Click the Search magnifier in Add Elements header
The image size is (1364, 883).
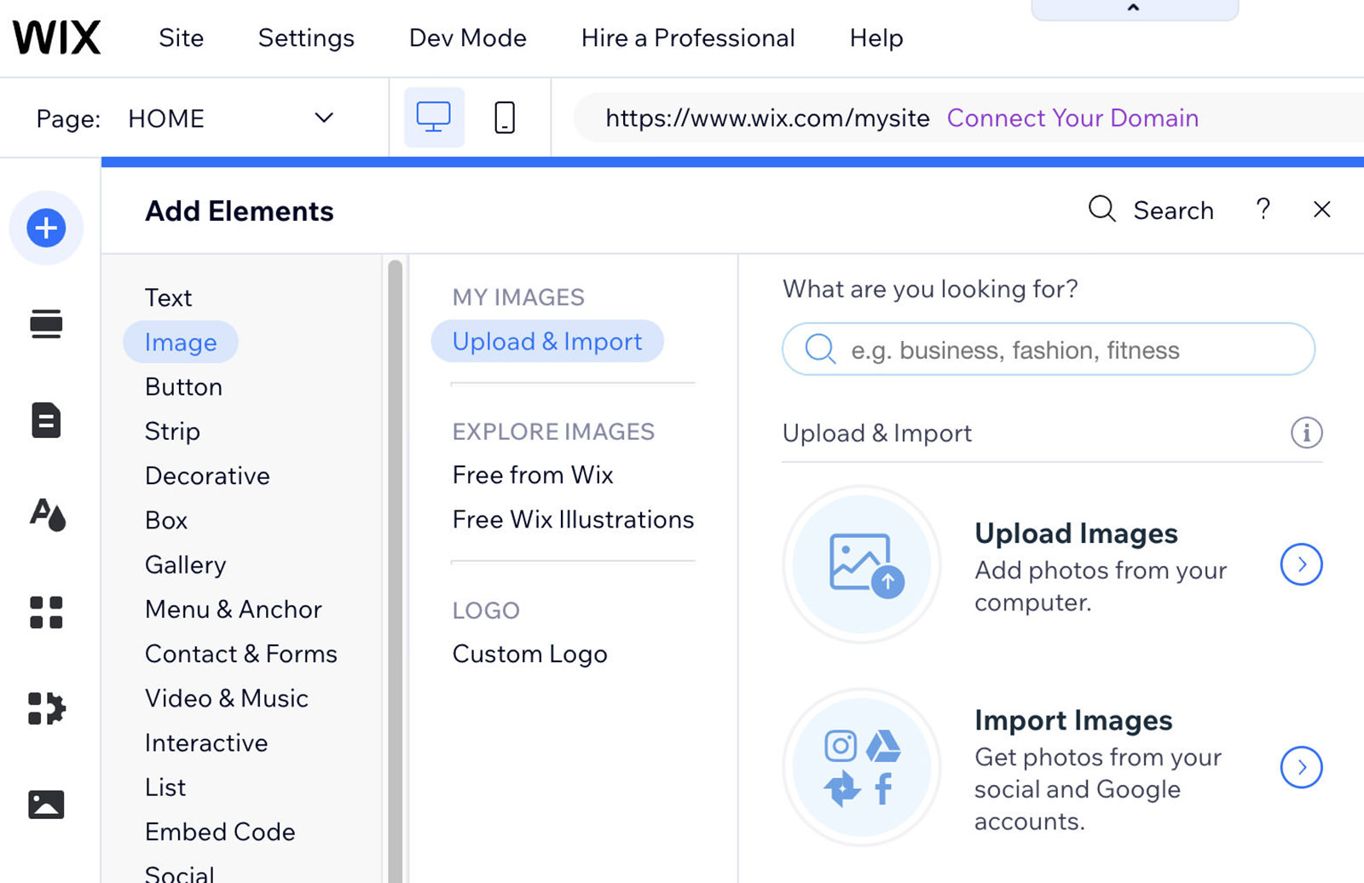tap(1102, 209)
